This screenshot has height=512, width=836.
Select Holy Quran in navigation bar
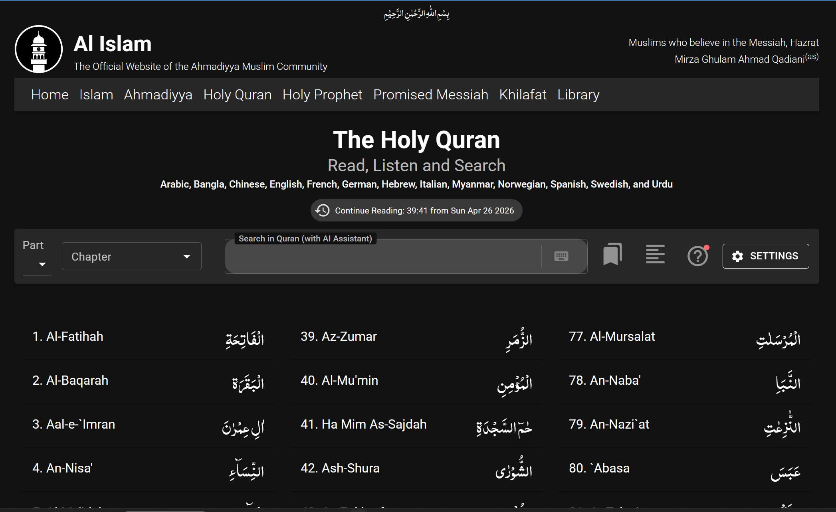coord(238,95)
